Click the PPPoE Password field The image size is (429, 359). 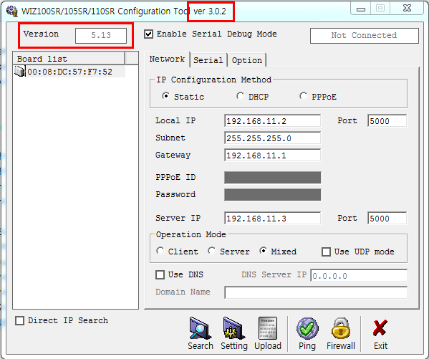pos(272,195)
